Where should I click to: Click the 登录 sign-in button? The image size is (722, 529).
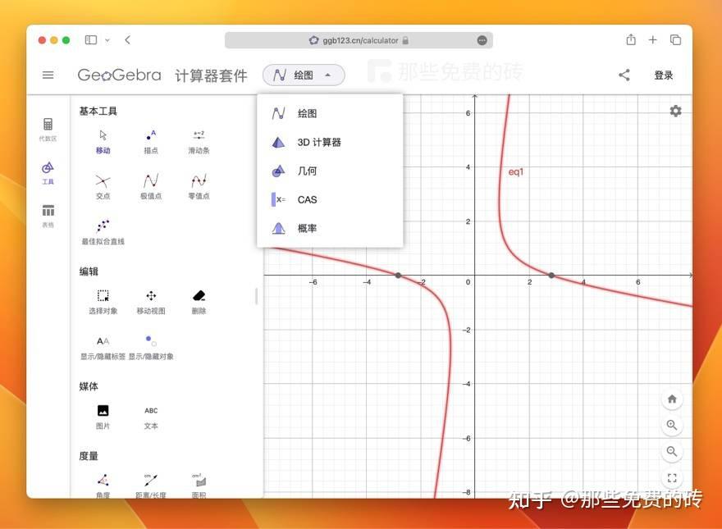(x=663, y=75)
